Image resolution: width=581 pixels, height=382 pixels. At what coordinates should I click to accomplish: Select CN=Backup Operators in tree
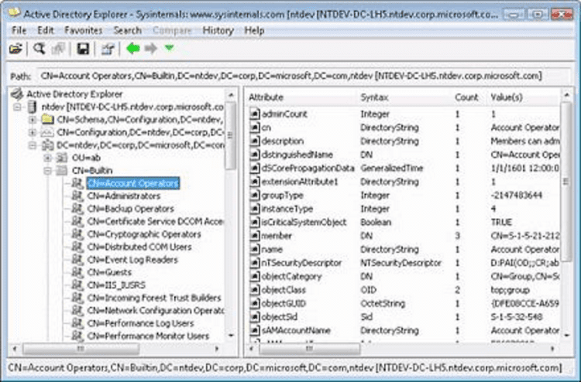point(130,209)
